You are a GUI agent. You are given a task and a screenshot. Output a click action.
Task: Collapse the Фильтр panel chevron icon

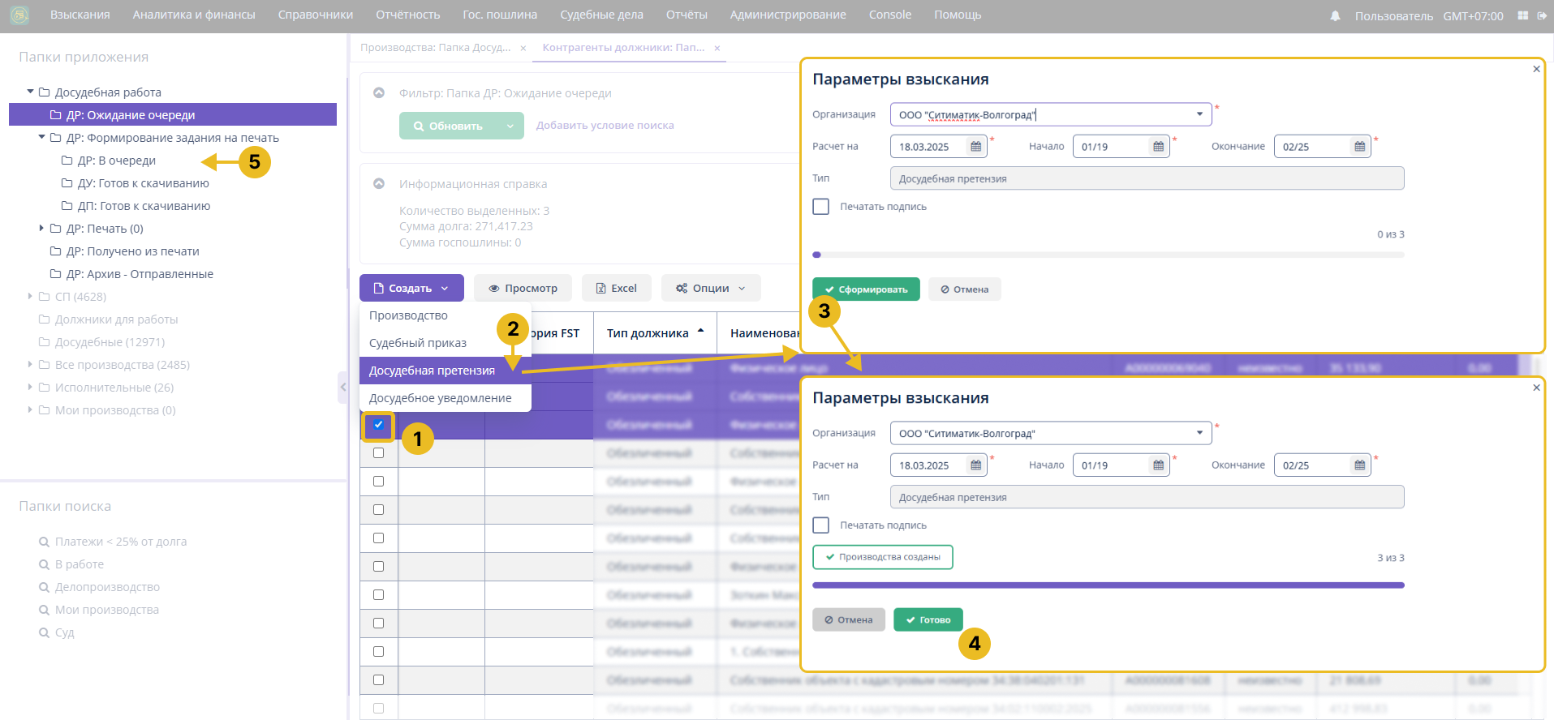(x=379, y=93)
